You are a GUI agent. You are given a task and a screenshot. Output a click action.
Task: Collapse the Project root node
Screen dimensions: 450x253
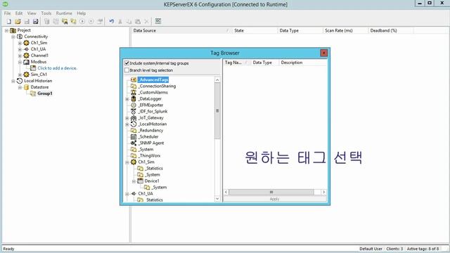pos(6,30)
